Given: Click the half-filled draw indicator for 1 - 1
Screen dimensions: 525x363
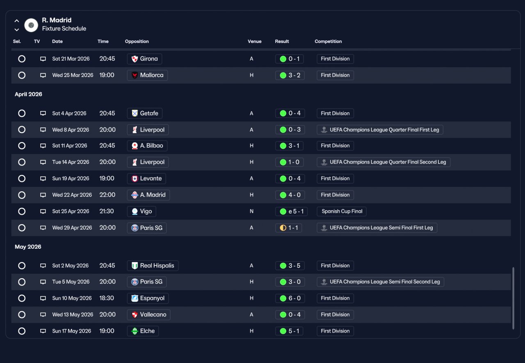Looking at the screenshot, I should [x=283, y=228].
